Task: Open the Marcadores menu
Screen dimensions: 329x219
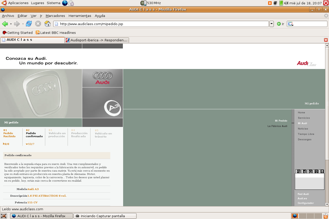Action: click(55, 16)
